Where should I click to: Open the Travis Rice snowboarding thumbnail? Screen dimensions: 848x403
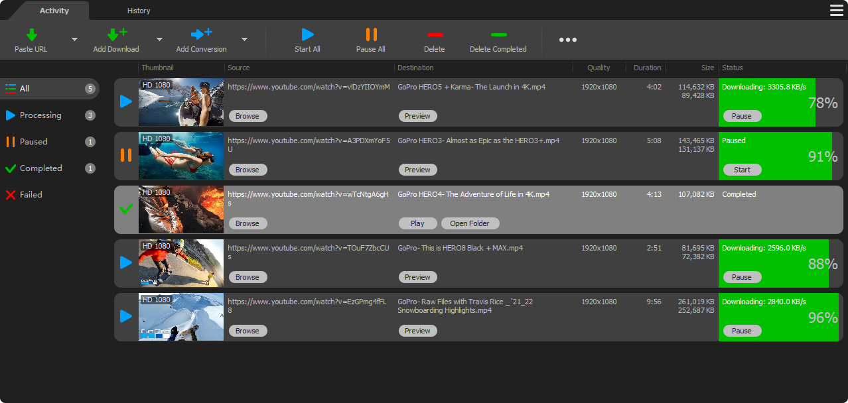coord(181,317)
